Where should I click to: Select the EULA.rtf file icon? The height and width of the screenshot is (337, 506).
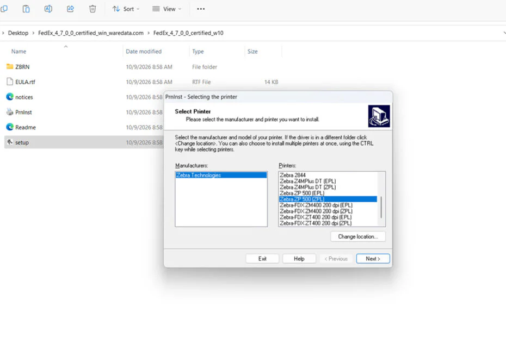tap(10, 82)
